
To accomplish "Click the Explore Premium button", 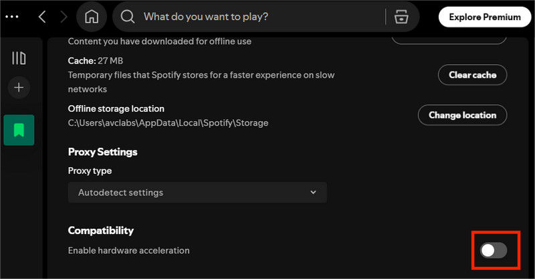I will 485,17.
